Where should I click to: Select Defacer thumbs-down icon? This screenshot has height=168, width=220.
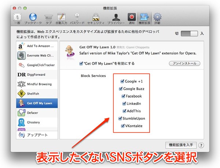click(x=22, y=113)
